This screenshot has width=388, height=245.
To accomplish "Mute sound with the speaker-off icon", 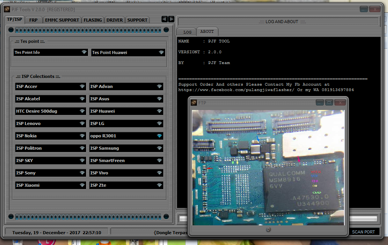I will (171, 19).
